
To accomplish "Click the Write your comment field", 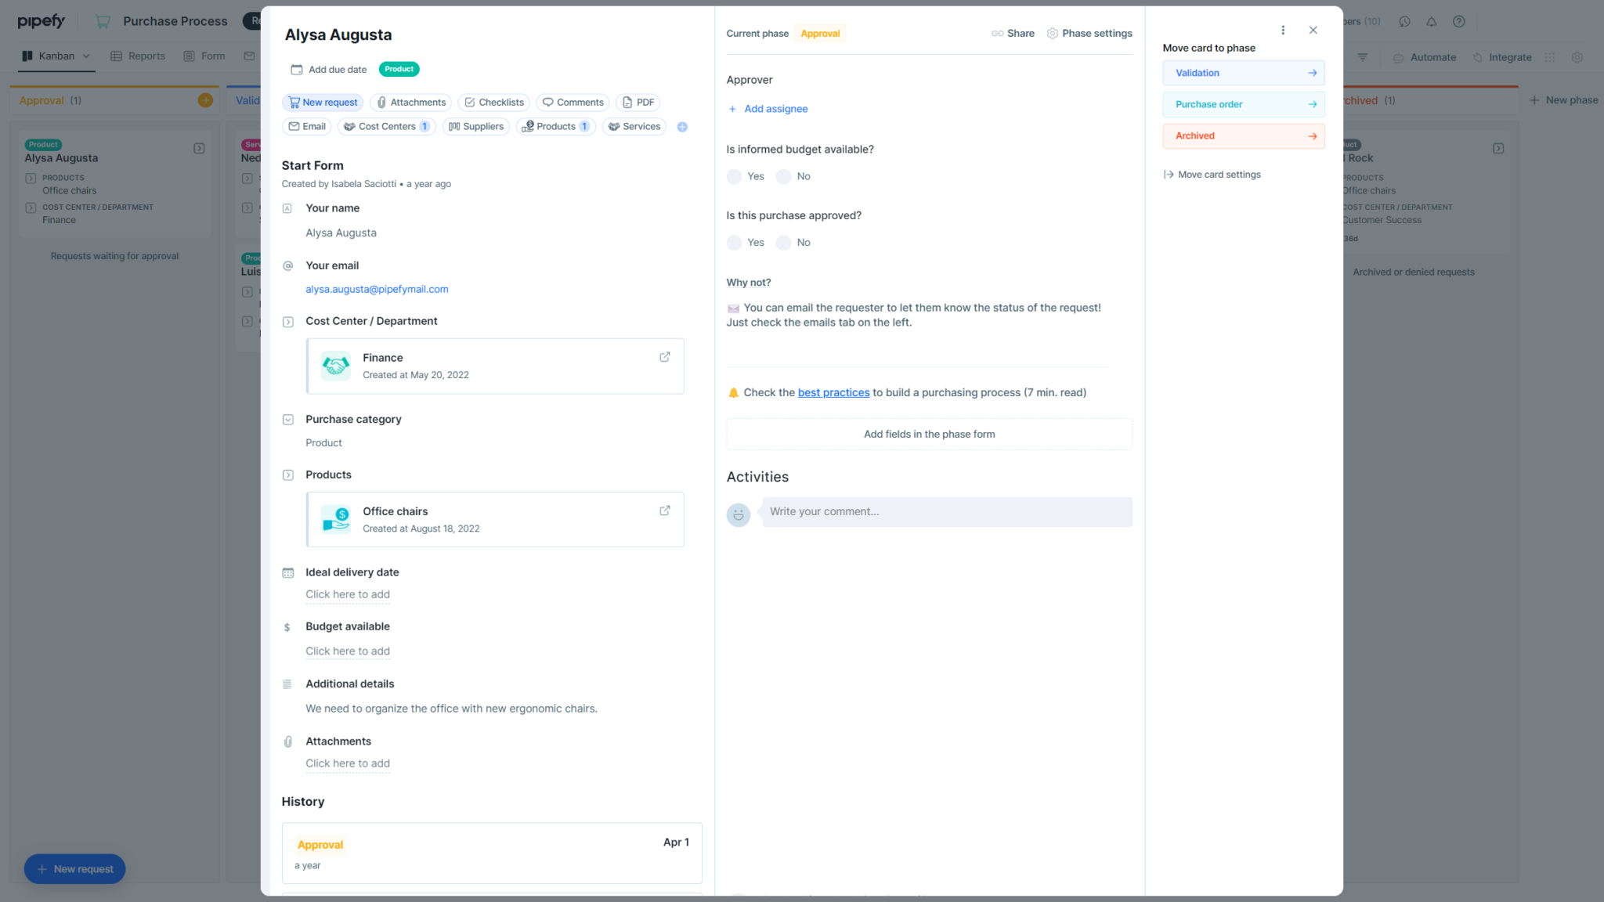I will pos(901,511).
